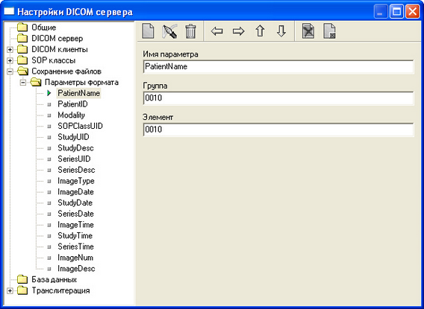Click the left arrow toolbar icon
424x309 pixels.
[x=217, y=31]
